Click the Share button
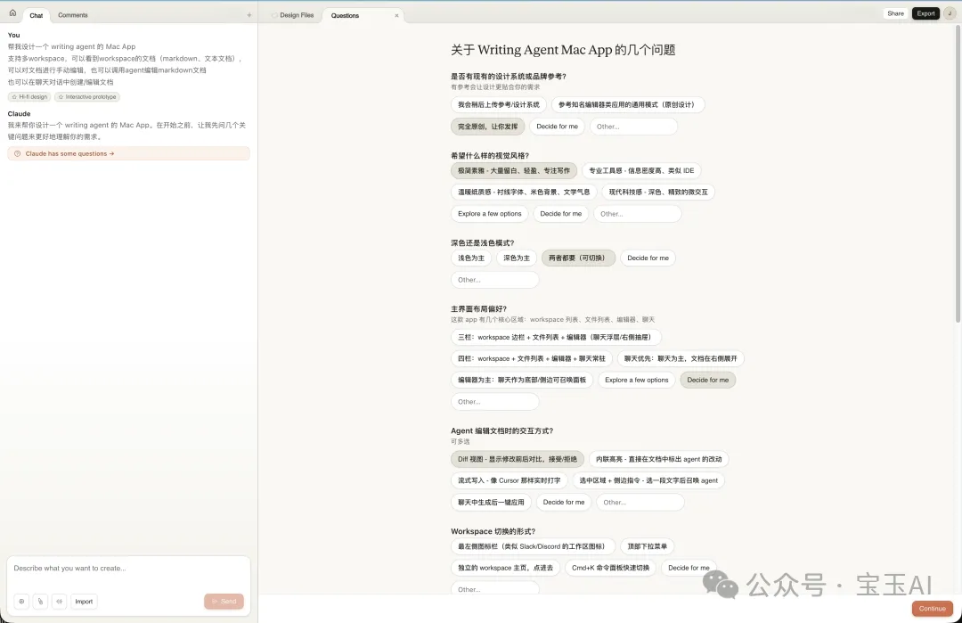 pos(896,13)
